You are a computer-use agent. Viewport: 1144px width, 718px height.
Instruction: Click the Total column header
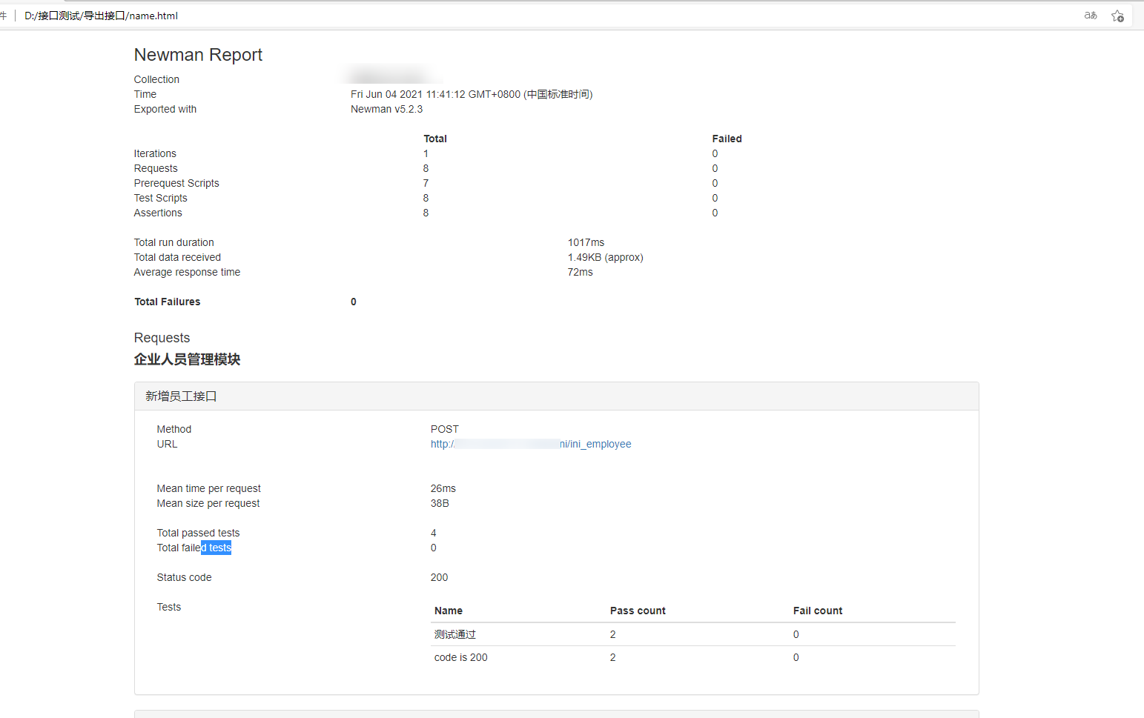click(x=435, y=139)
